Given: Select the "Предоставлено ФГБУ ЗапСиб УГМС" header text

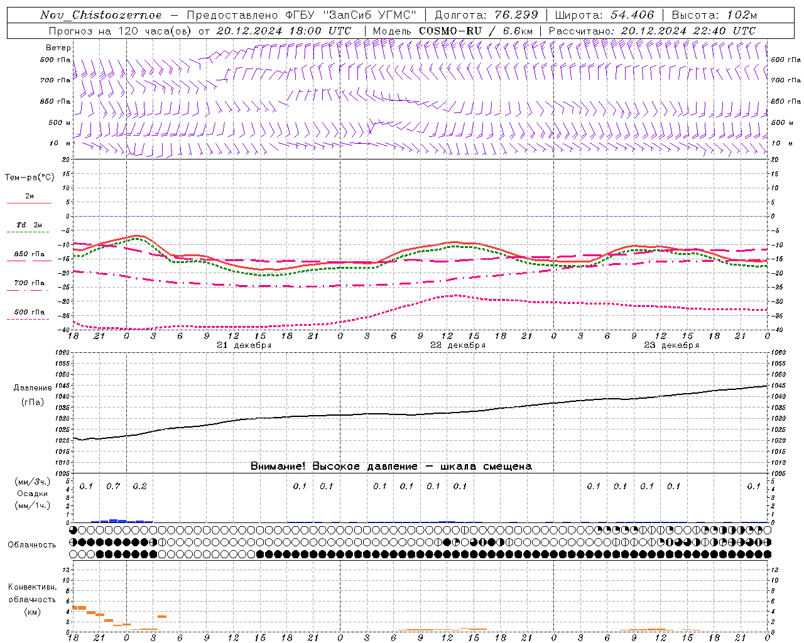Looking at the screenshot, I should pyautogui.click(x=301, y=15).
